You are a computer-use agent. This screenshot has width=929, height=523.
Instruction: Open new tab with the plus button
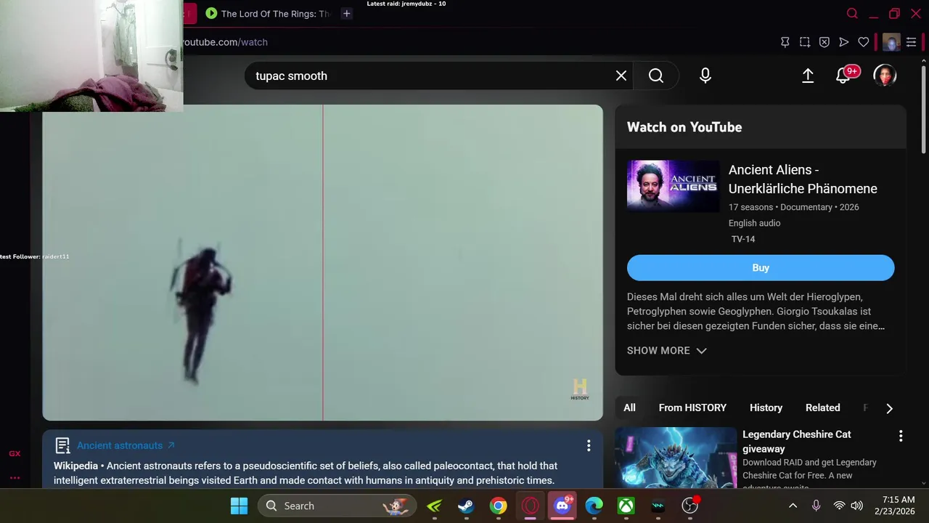click(347, 13)
